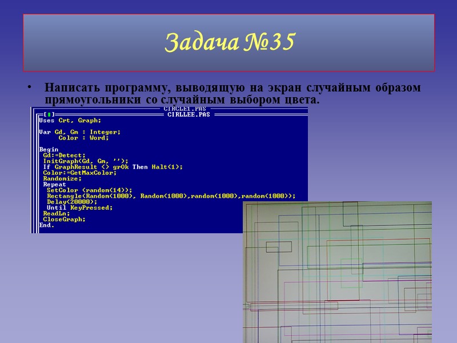Screen dimensions: 457x343
Task: Click the CIRCLE1.PAS background window title
Action: [185, 109]
